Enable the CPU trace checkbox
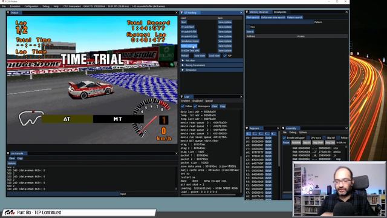 coord(308,137)
